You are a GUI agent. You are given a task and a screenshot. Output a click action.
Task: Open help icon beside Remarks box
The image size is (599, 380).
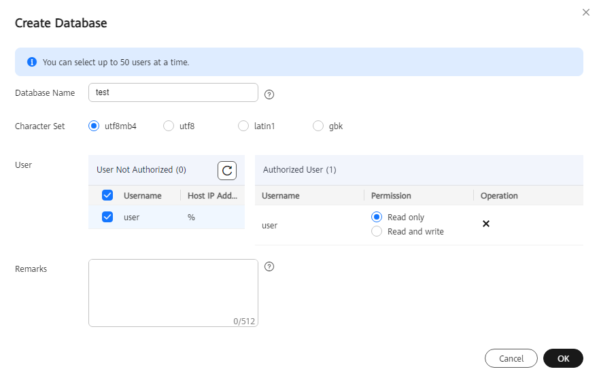(x=269, y=266)
